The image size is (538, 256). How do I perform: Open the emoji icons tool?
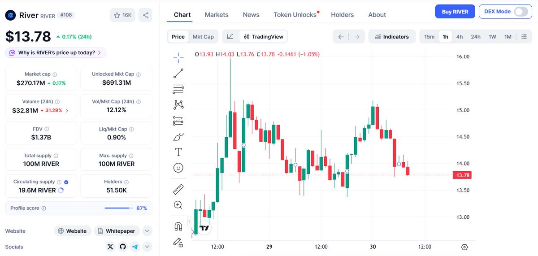pyautogui.click(x=178, y=168)
